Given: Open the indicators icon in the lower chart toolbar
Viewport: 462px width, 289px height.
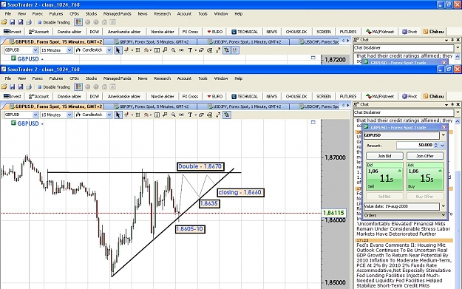Looking at the screenshot, I should point(146,115).
